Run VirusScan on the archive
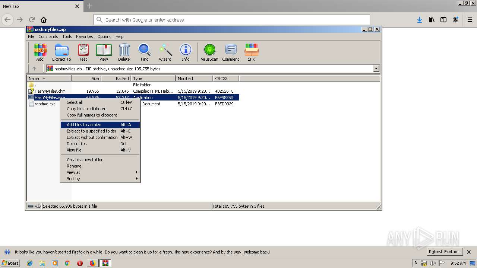 (209, 52)
